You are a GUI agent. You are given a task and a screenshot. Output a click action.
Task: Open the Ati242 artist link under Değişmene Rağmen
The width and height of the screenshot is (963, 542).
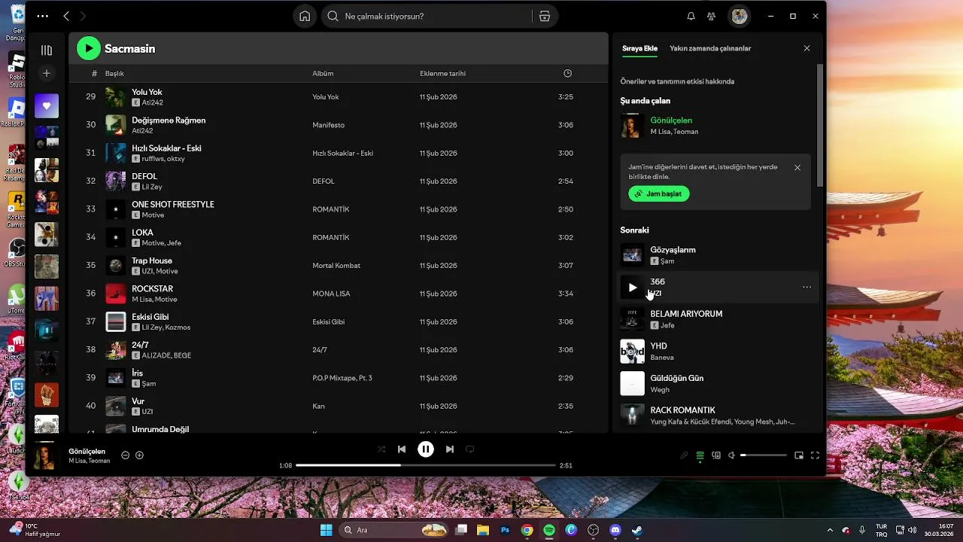coord(142,130)
